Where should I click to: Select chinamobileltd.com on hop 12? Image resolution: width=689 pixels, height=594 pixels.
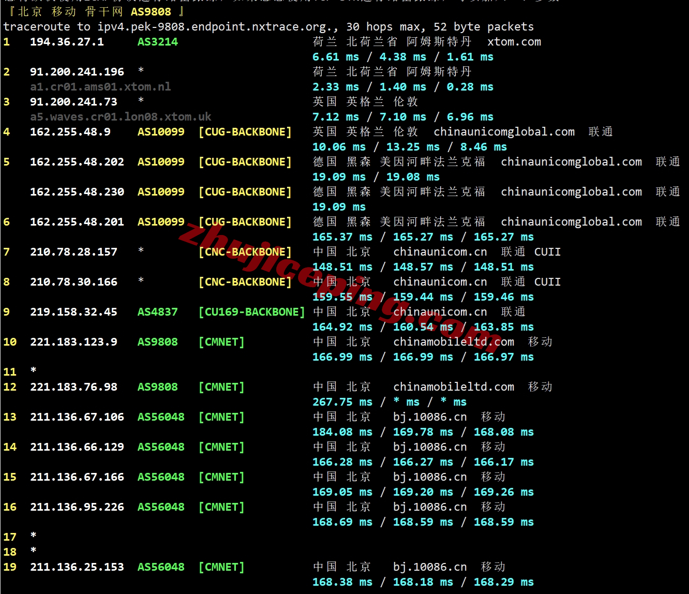point(454,387)
